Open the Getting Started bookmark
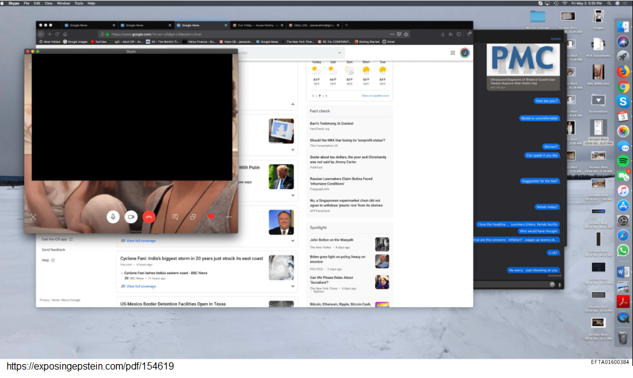This screenshot has width=633, height=378. pyautogui.click(x=367, y=42)
